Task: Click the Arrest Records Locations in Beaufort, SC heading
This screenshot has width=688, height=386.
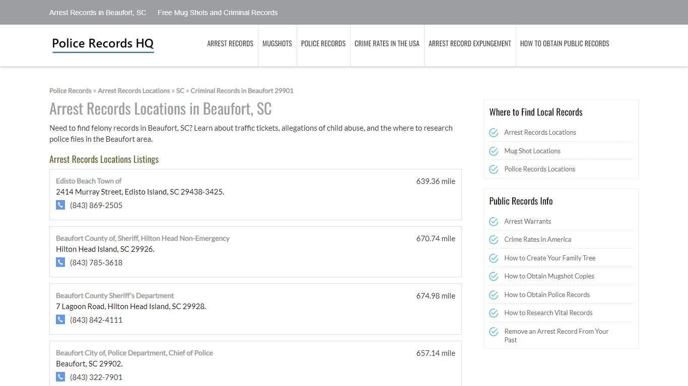Action: click(160, 109)
